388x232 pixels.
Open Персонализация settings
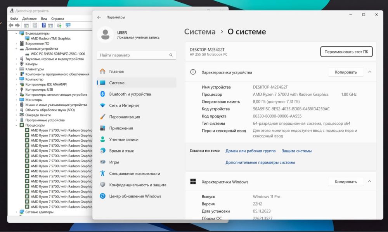(x=137, y=117)
